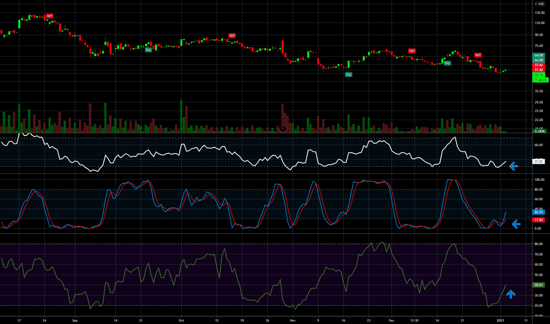Click the 19 date label on time axis

[x=242, y=320]
